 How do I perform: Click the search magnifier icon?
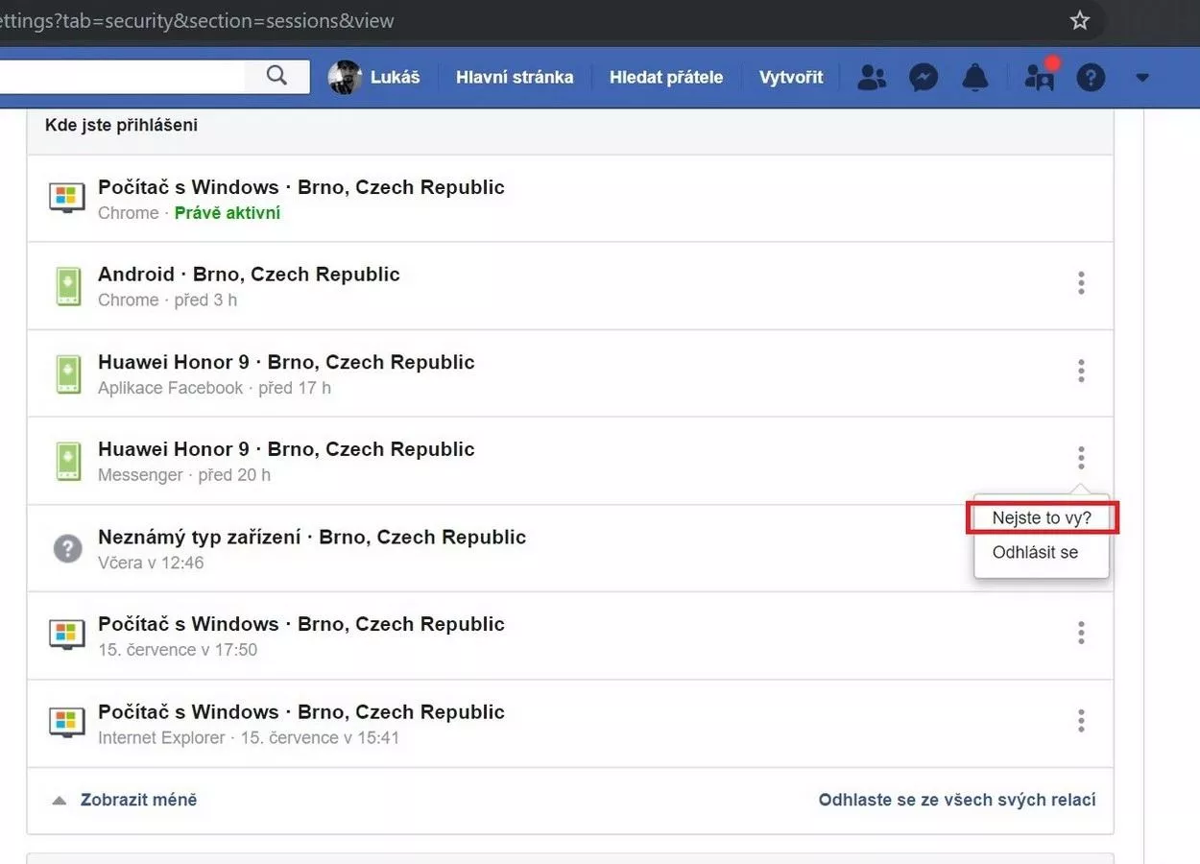(x=276, y=76)
